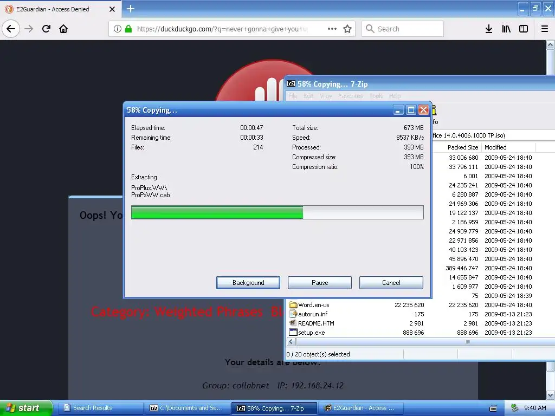Toggle Firefox sidebar icon
The width and height of the screenshot is (555, 416).
524,29
